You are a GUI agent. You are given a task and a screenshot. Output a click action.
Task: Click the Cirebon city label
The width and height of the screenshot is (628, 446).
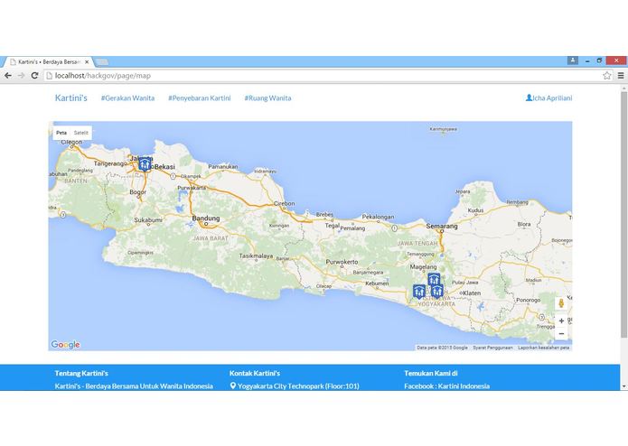pos(284,204)
